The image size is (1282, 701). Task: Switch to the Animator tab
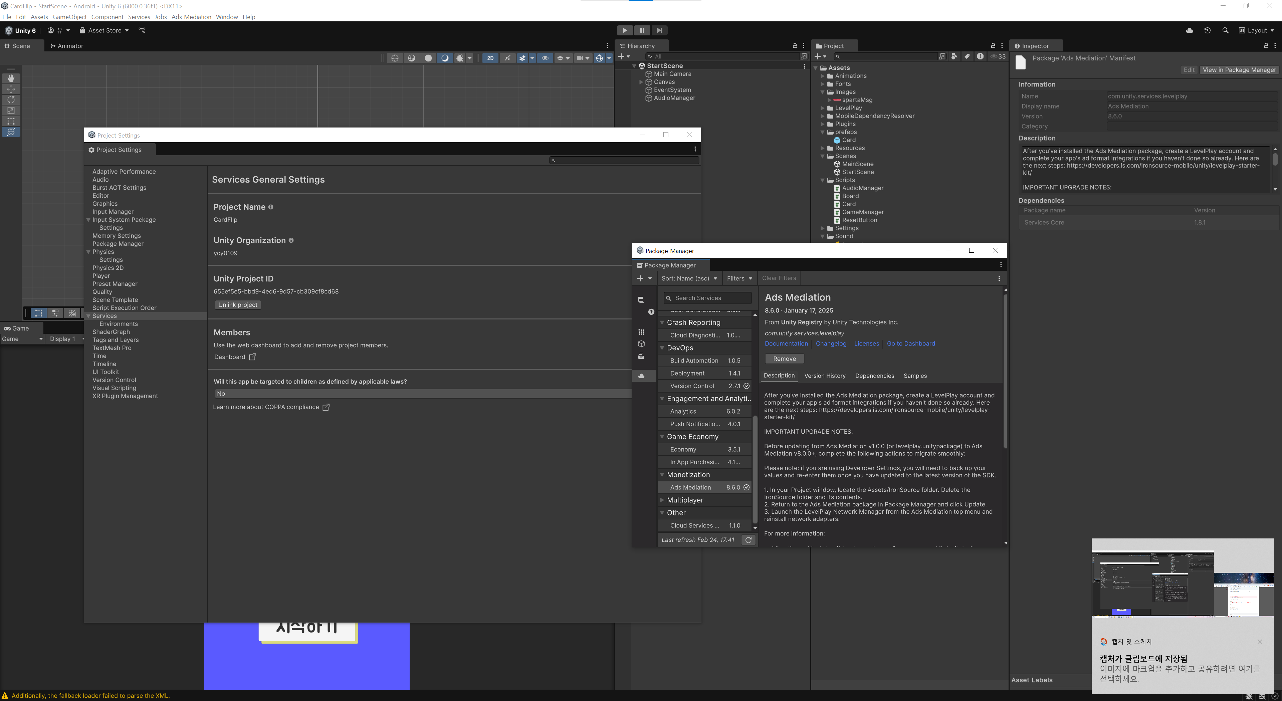[67, 46]
